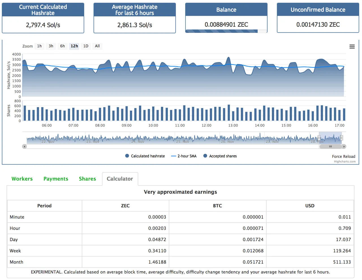Select the 12h zoom range

click(74, 46)
